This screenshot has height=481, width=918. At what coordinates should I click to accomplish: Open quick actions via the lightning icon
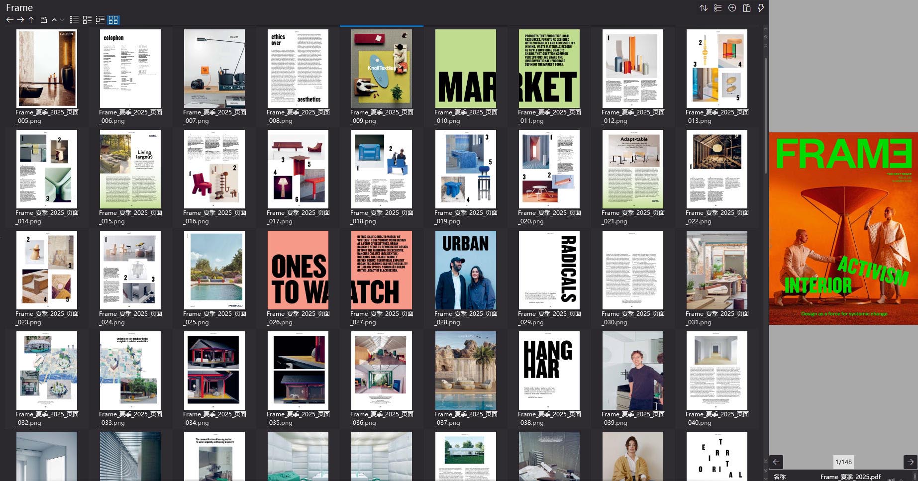click(761, 8)
